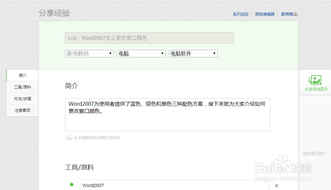Click 从右侧图库拖动图片到此处 hint text
The image size is (331, 190).
pos(97,138)
